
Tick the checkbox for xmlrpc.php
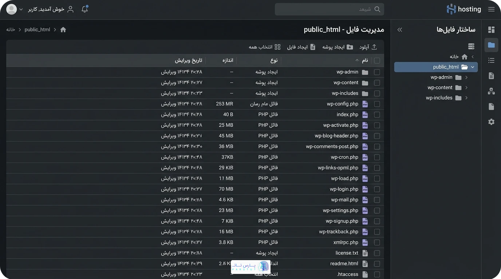[x=377, y=242]
